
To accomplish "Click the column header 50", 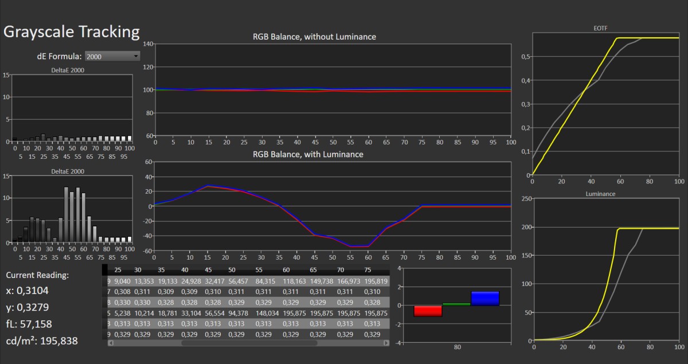I will tap(232, 270).
